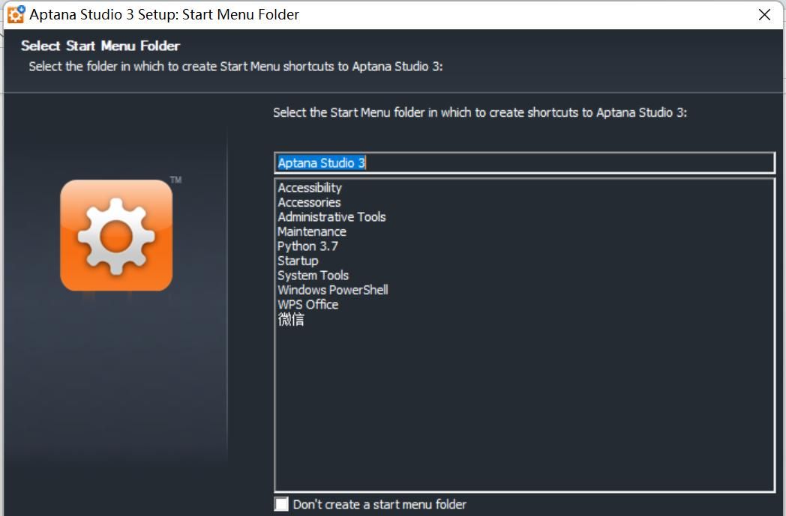Select the WPS Office folder
This screenshot has height=516, width=786.
click(308, 304)
